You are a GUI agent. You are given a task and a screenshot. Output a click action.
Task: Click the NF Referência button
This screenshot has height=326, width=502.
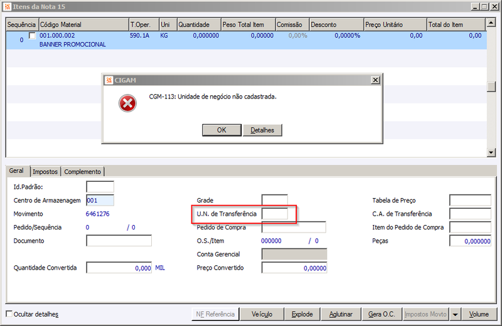(215, 314)
